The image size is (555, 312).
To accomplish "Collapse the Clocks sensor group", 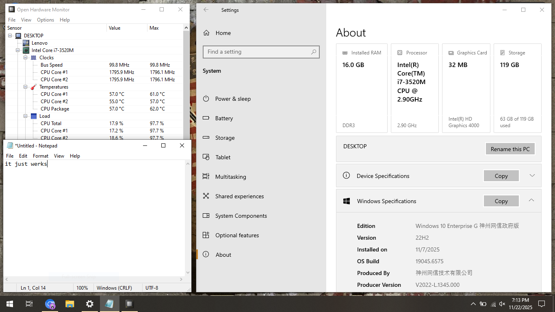I will click(x=25, y=58).
